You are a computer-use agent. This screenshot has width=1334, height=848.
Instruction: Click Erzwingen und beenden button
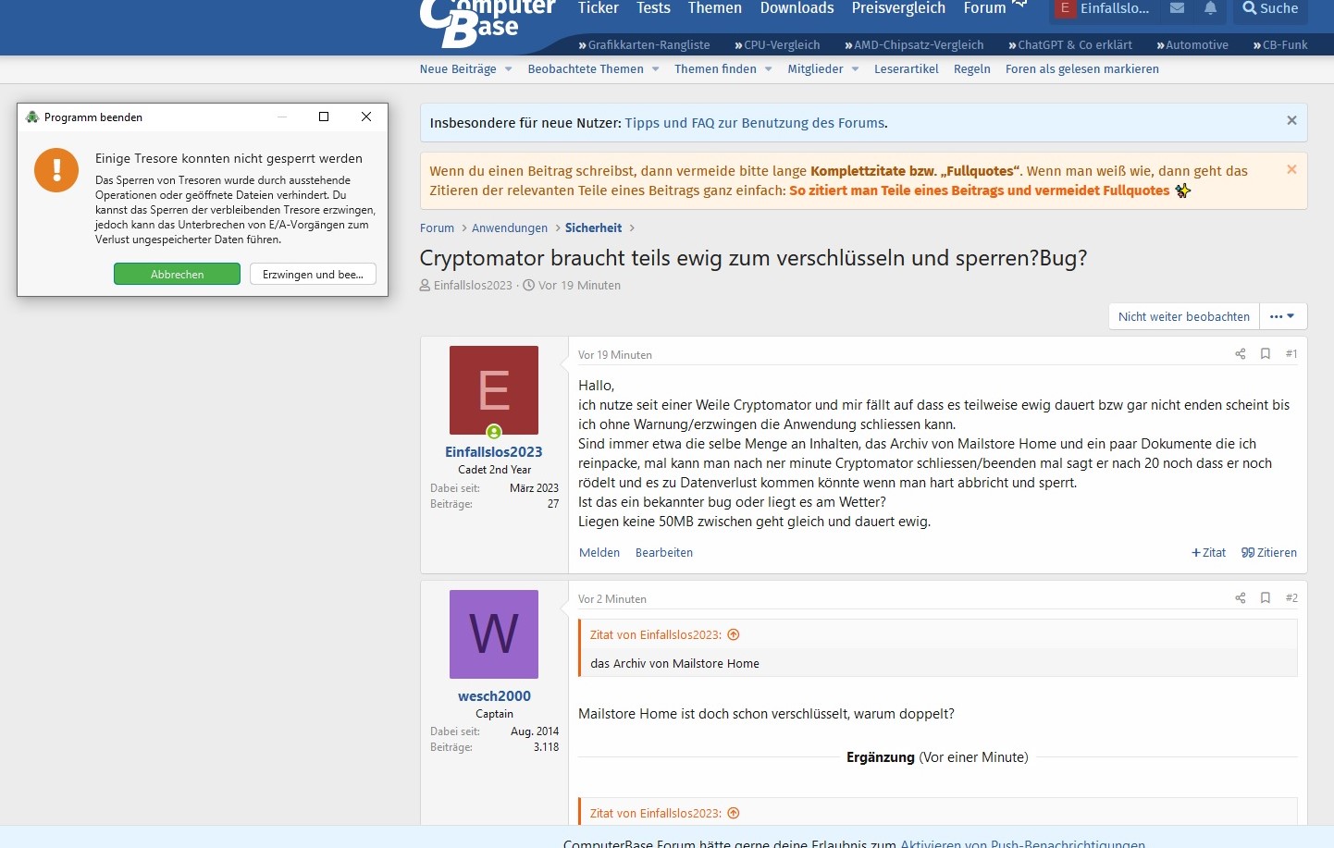tap(313, 274)
